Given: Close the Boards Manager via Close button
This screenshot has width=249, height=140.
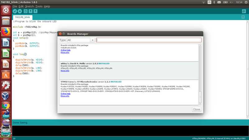Looking at the screenshot, I should tap(196, 110).
